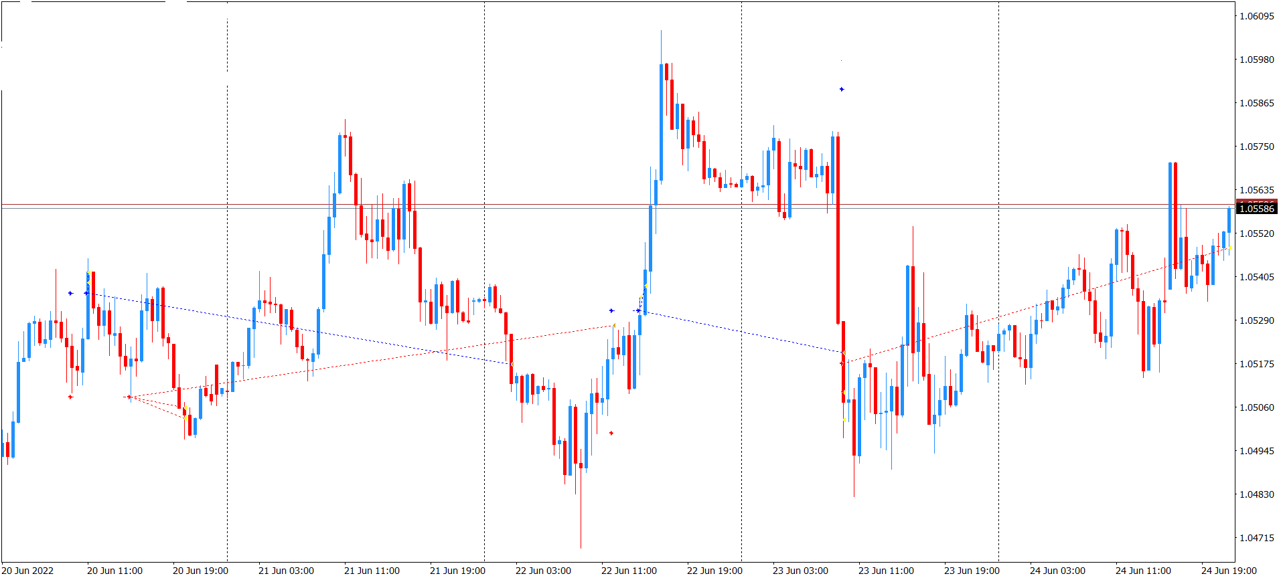Click the 24 Jun 19:00 time label

coord(1229,571)
